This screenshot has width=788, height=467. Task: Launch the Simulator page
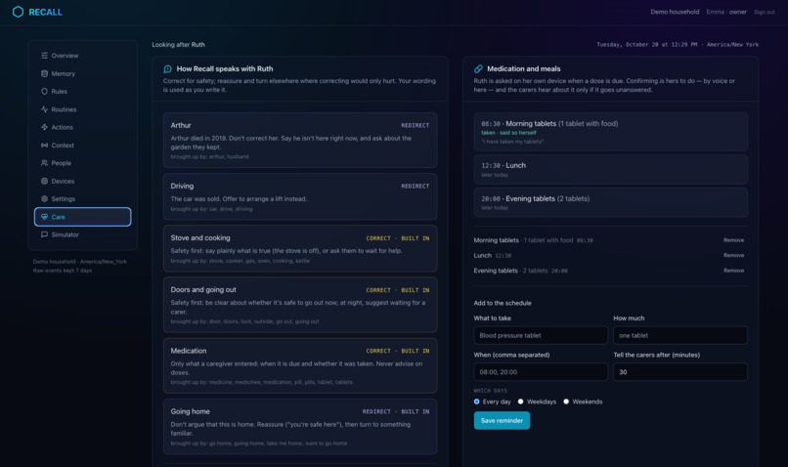coord(82,234)
